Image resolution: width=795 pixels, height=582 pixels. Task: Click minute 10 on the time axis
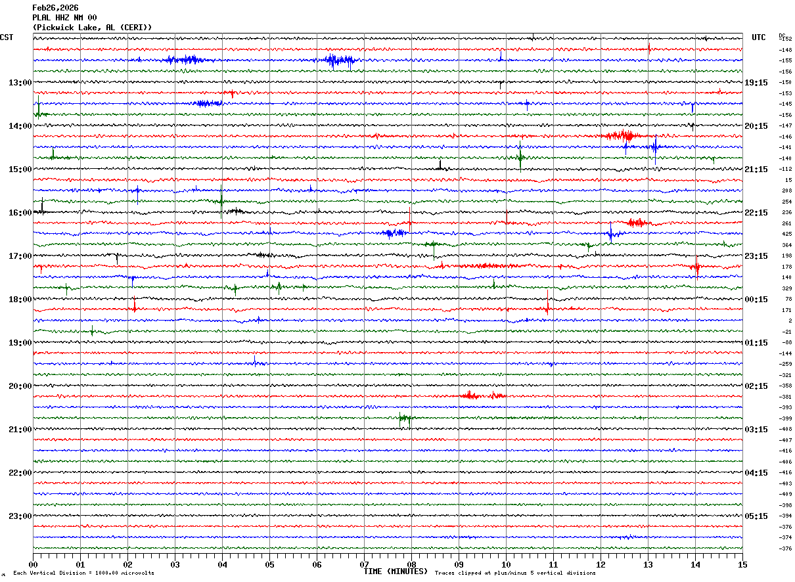pos(506,565)
